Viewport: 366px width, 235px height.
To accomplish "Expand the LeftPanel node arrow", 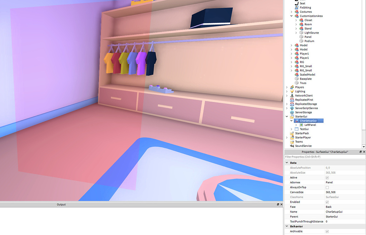I will click(x=296, y=125).
